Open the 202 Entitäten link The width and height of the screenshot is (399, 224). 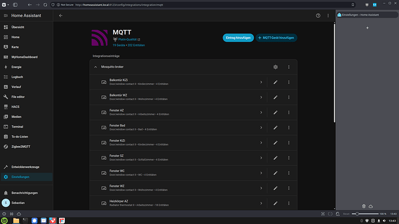[x=136, y=45]
